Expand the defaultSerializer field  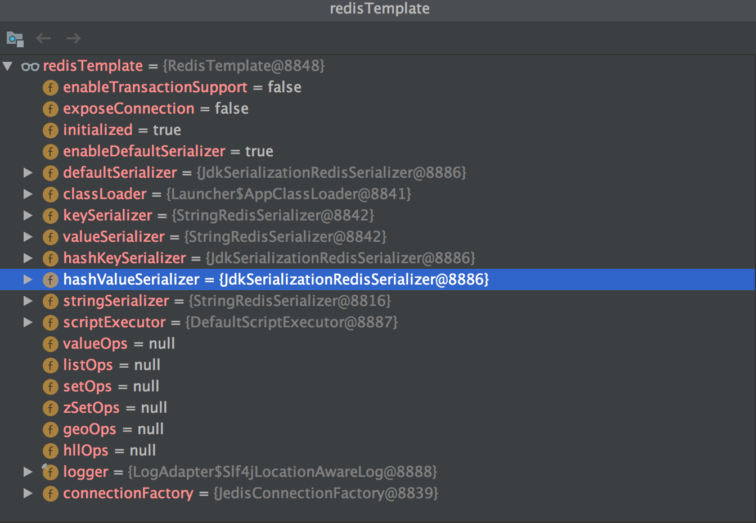[28, 173]
